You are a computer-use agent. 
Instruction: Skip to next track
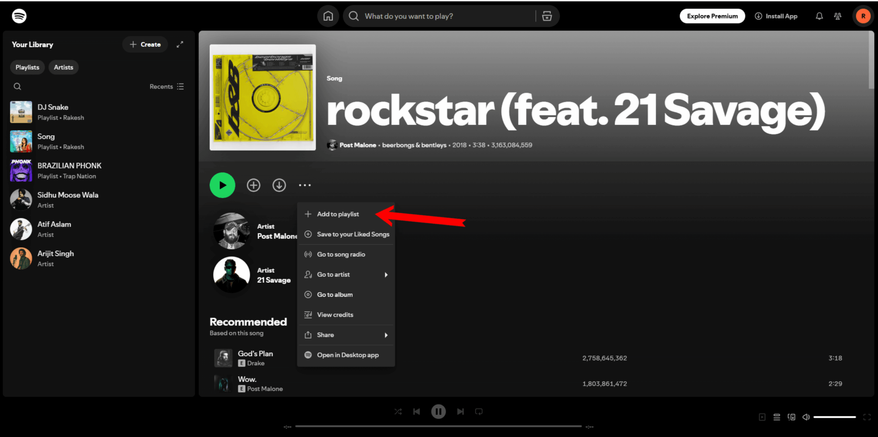click(460, 411)
